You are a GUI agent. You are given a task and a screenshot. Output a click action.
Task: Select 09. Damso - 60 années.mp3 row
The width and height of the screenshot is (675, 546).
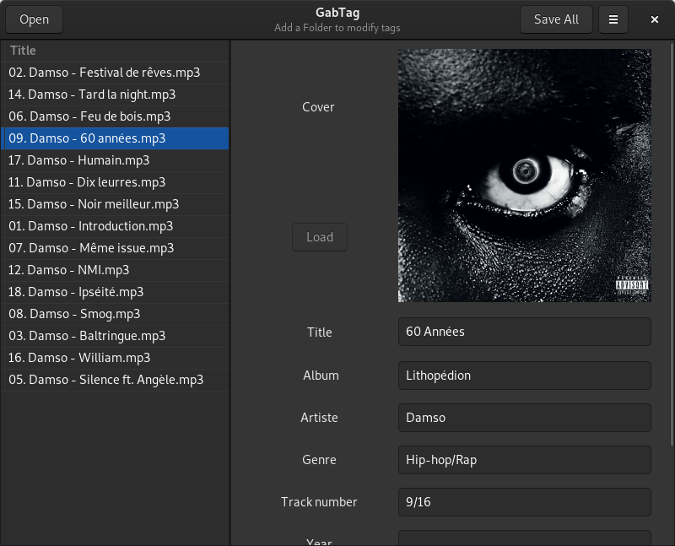115,138
